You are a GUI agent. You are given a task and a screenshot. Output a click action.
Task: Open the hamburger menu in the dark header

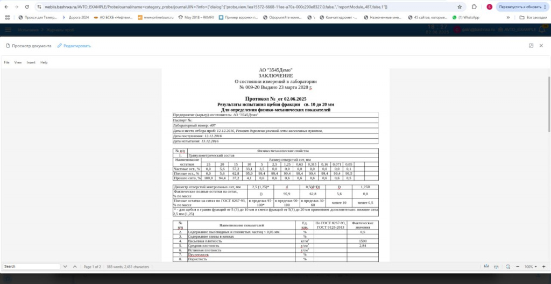point(8,30)
